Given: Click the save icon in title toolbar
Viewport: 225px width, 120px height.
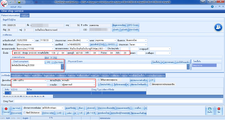Looking at the screenshot, I should [x=19, y=2].
